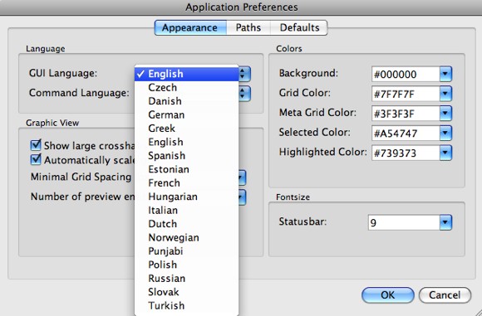Expand the Statusbar font size dropdown

(x=445, y=222)
